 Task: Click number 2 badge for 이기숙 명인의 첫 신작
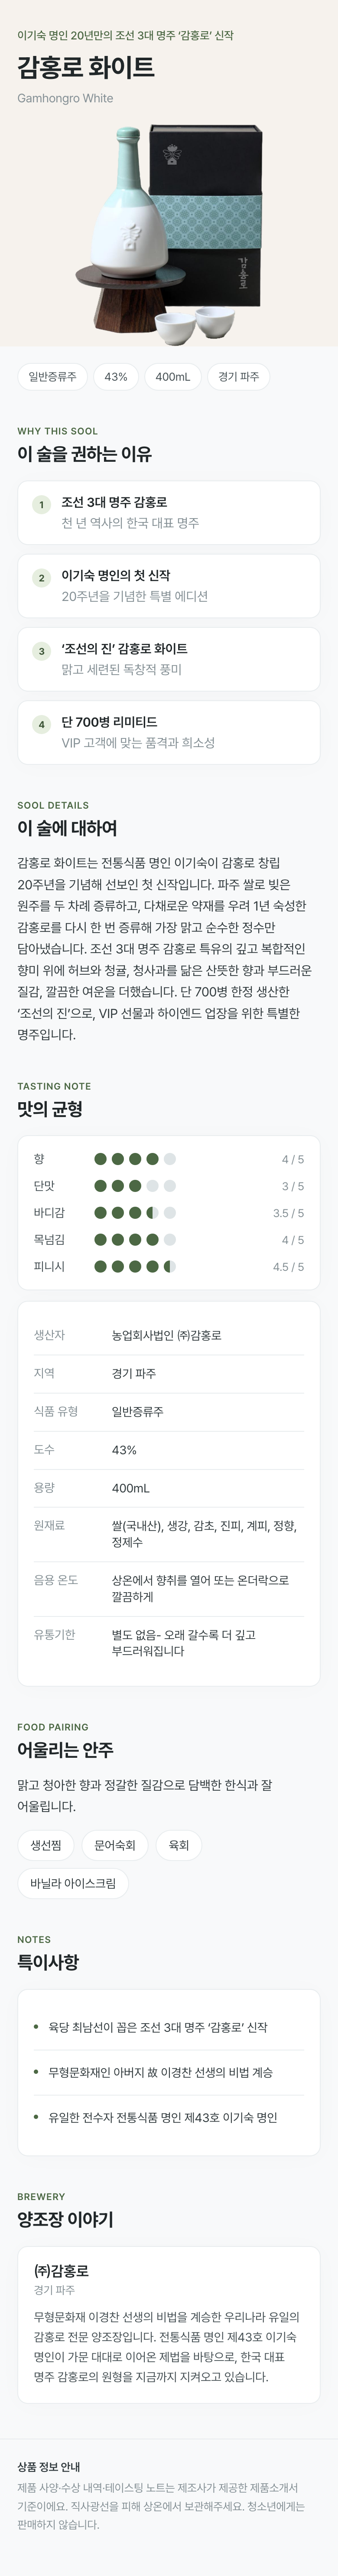(41, 578)
